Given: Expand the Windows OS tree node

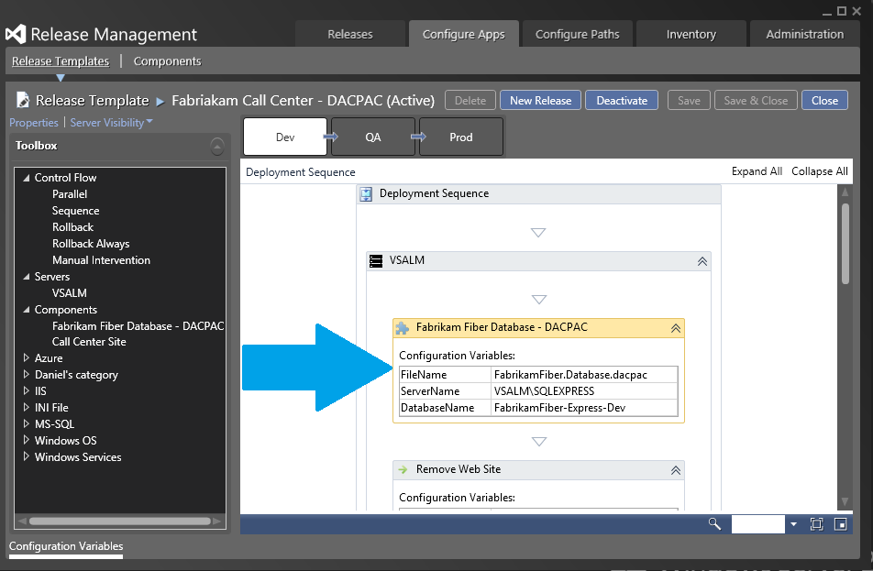Looking at the screenshot, I should 27,440.
